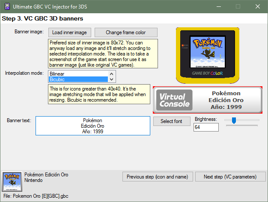Click the Game Boy app icon in title bar
This screenshot has height=202, width=268.
pyautogui.click(x=7, y=7)
